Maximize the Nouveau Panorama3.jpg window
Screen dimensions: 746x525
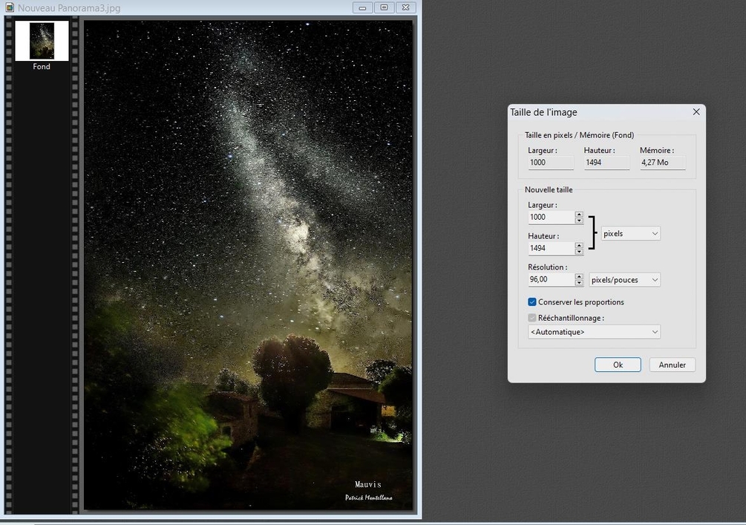(384, 7)
